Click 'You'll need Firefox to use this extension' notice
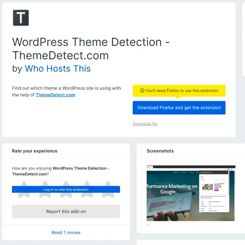Viewport: 245px width, 245px height. tap(179, 91)
